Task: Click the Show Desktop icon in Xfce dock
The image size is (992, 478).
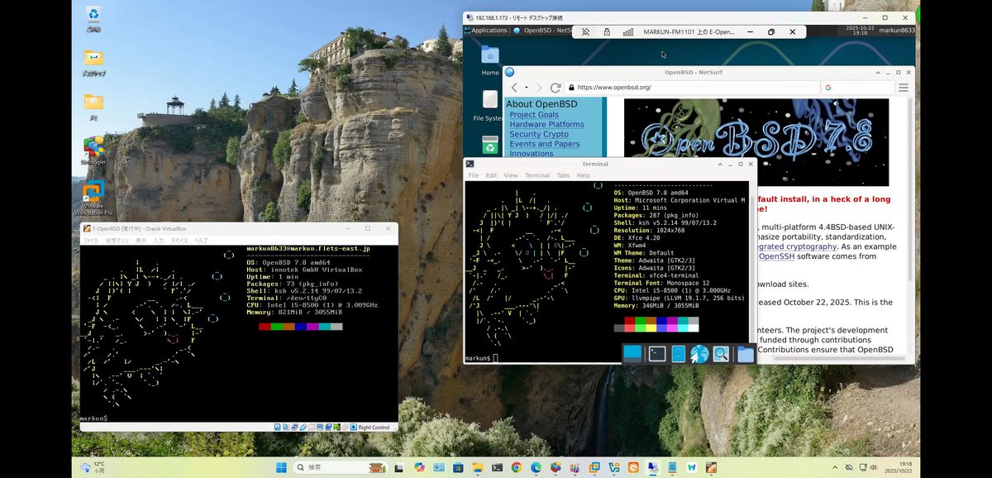Action: pyautogui.click(x=632, y=354)
